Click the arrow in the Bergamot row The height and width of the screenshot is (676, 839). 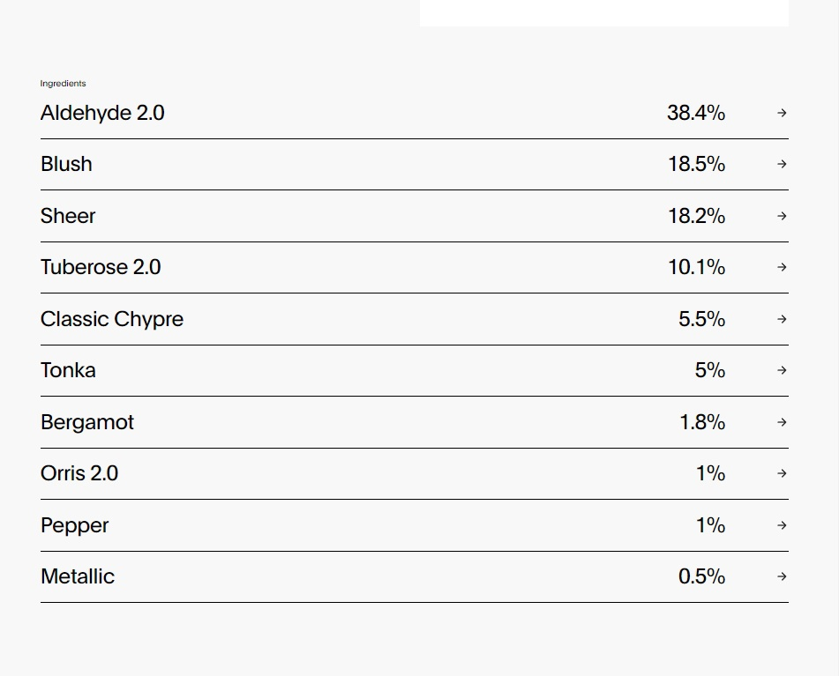[782, 422]
